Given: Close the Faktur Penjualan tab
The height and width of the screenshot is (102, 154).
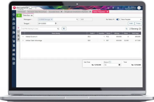Looking at the screenshot, I should coord(108,12).
